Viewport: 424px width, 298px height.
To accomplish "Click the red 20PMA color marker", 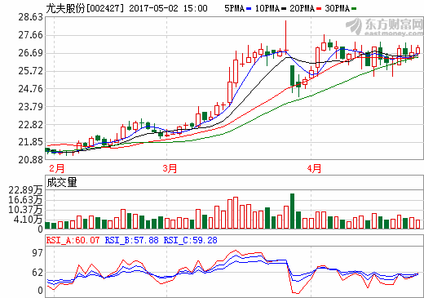I will (x=319, y=9).
